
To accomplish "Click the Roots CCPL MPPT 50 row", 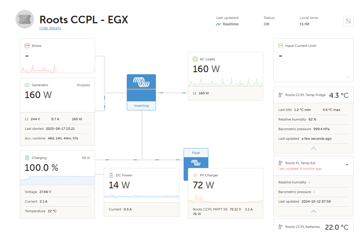I will [x=226, y=212].
